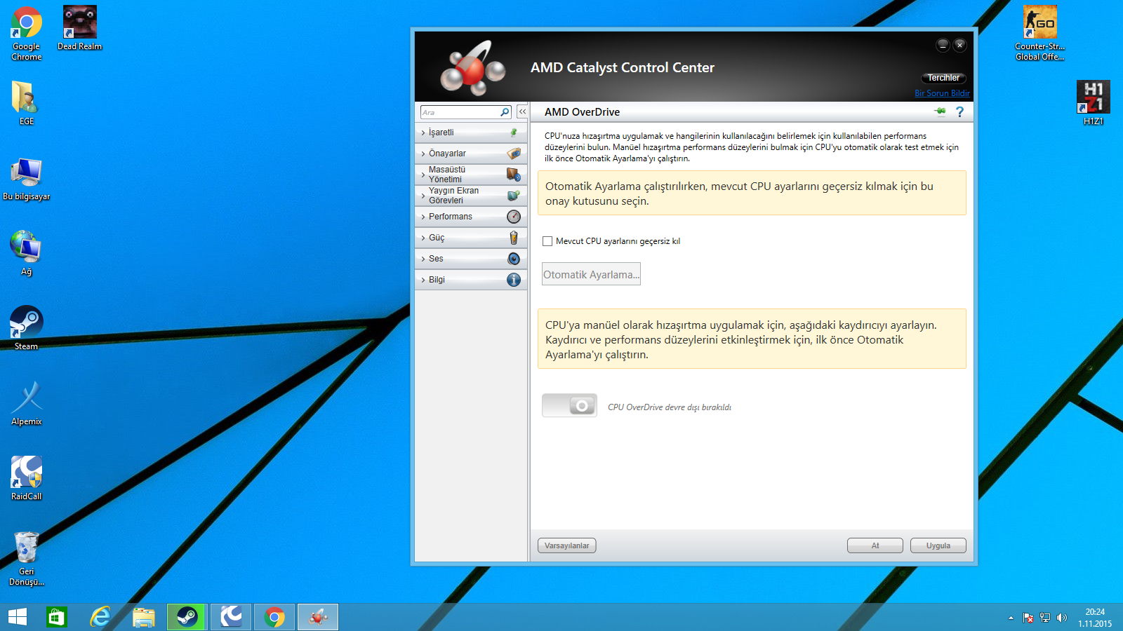Click the Varsayılanlar button
1123x631 pixels.
click(567, 545)
